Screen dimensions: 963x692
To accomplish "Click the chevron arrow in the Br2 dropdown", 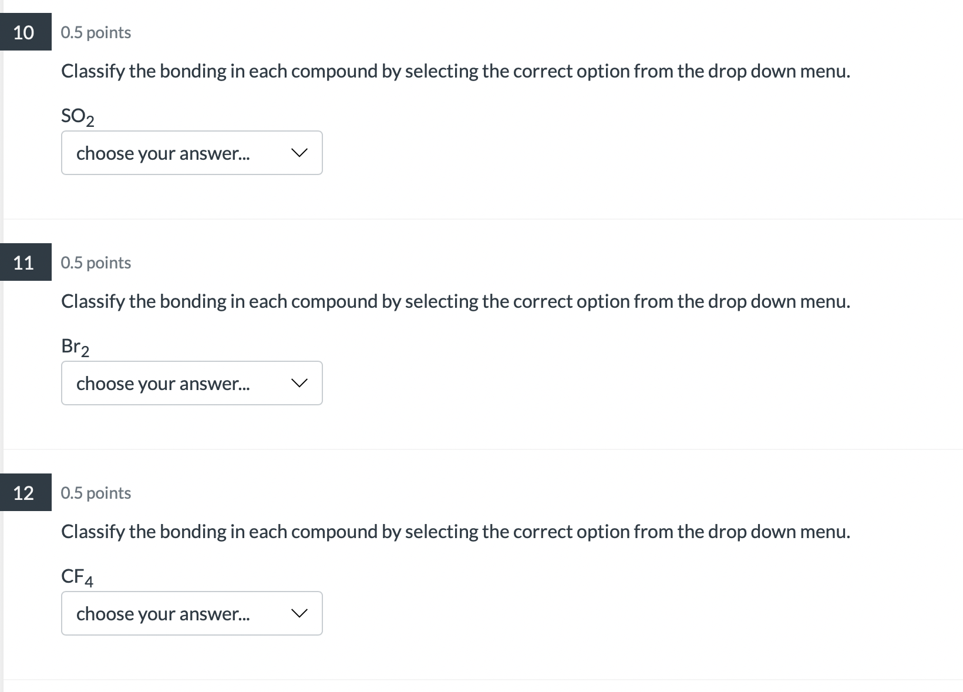I will (299, 383).
